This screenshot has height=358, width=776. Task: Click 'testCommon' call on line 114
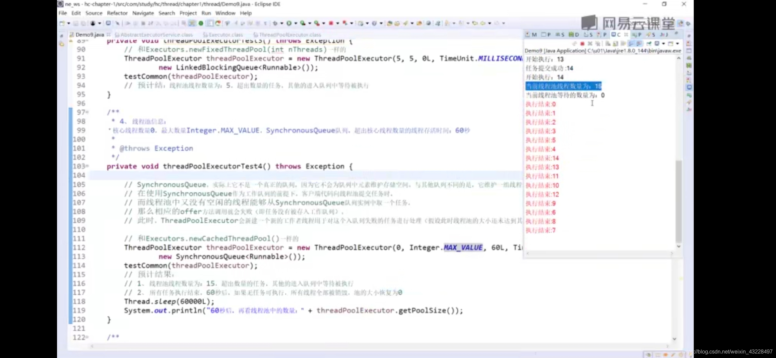(146, 266)
